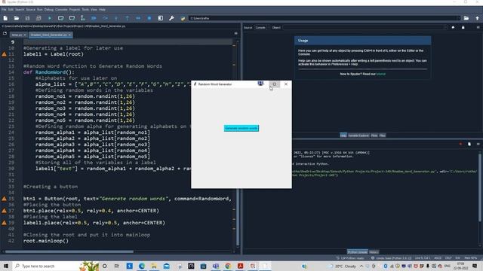This screenshot has width=483, height=271.
Task: Open the Projects menu
Action: 75,10
